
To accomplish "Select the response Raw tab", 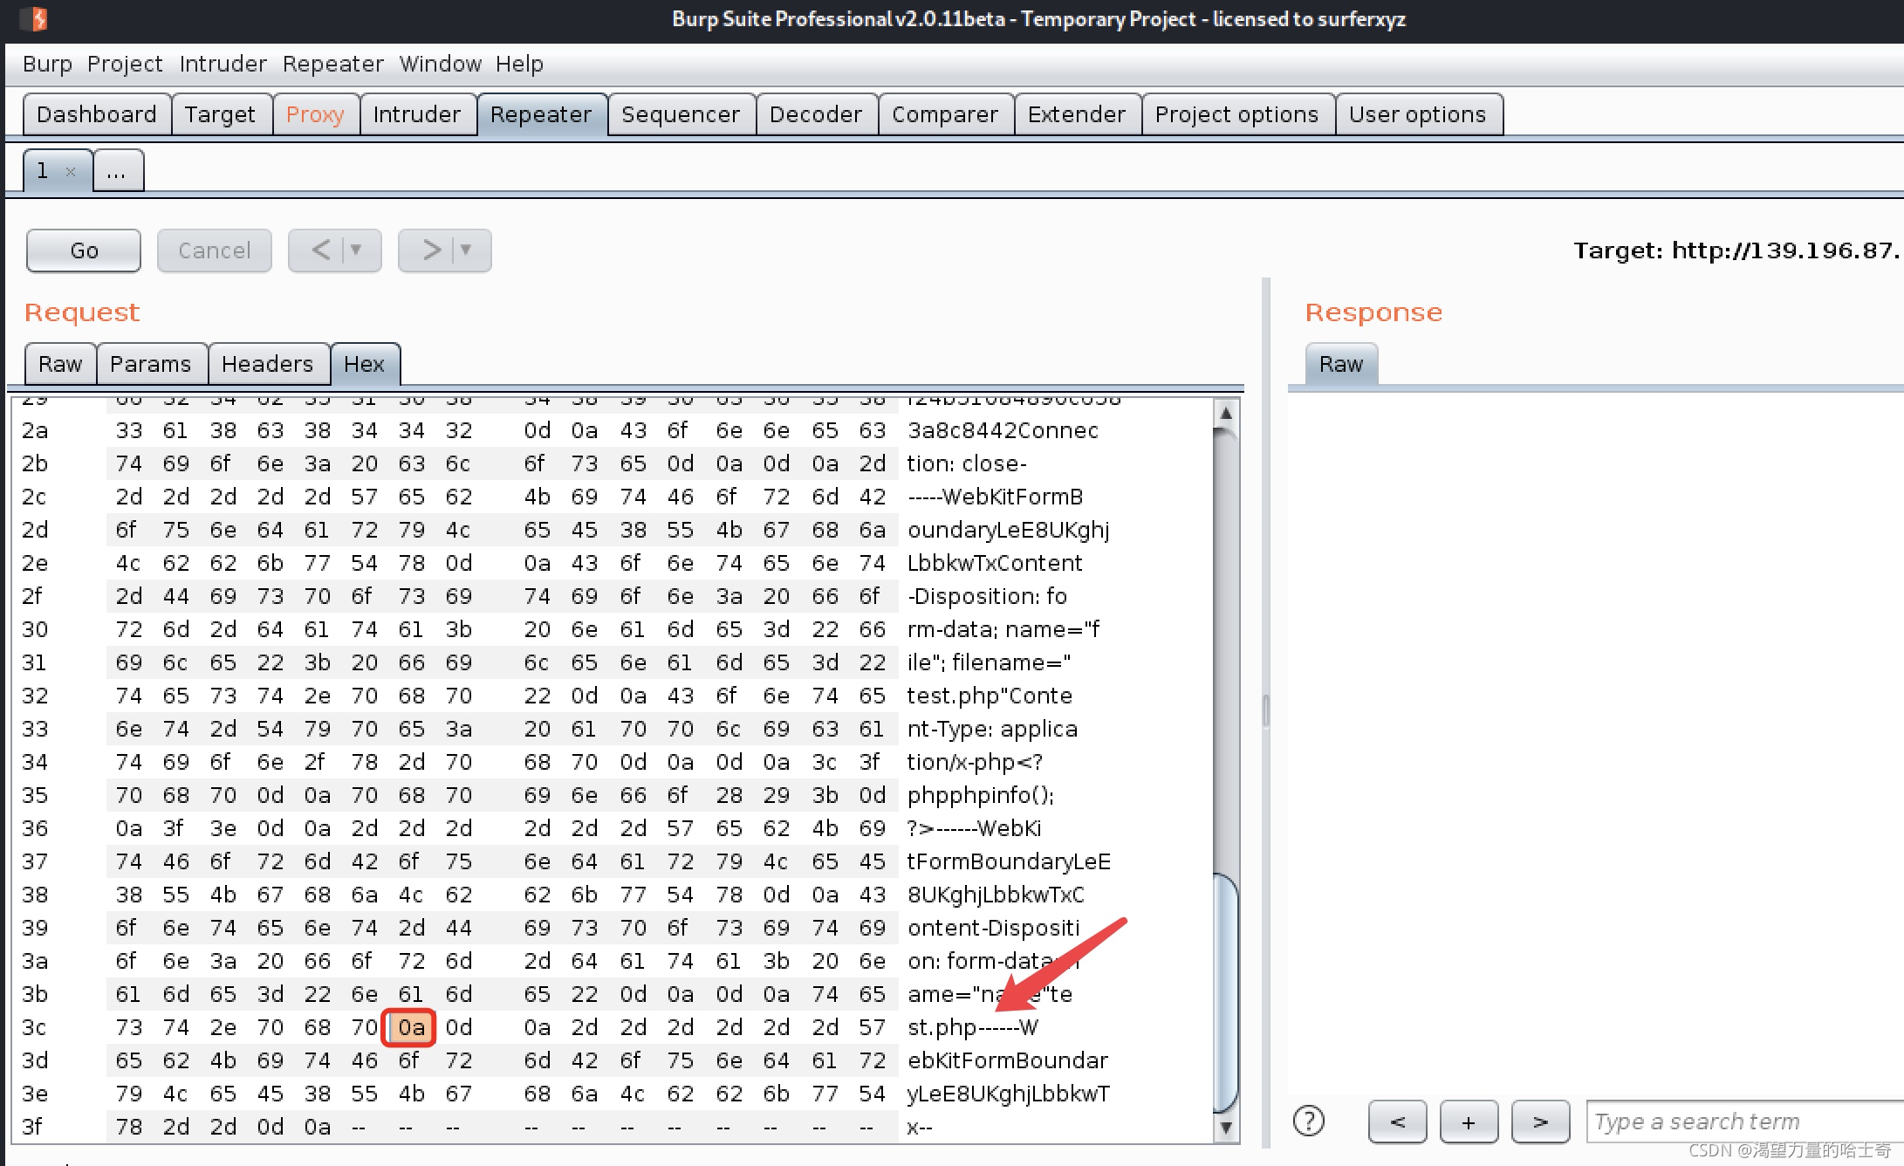I will [1341, 364].
